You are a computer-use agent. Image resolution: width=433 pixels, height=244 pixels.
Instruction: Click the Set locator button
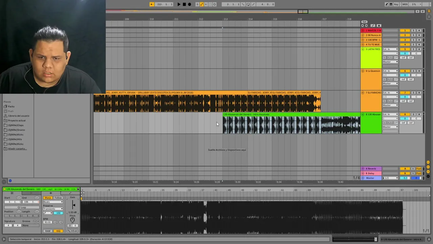tap(364, 22)
